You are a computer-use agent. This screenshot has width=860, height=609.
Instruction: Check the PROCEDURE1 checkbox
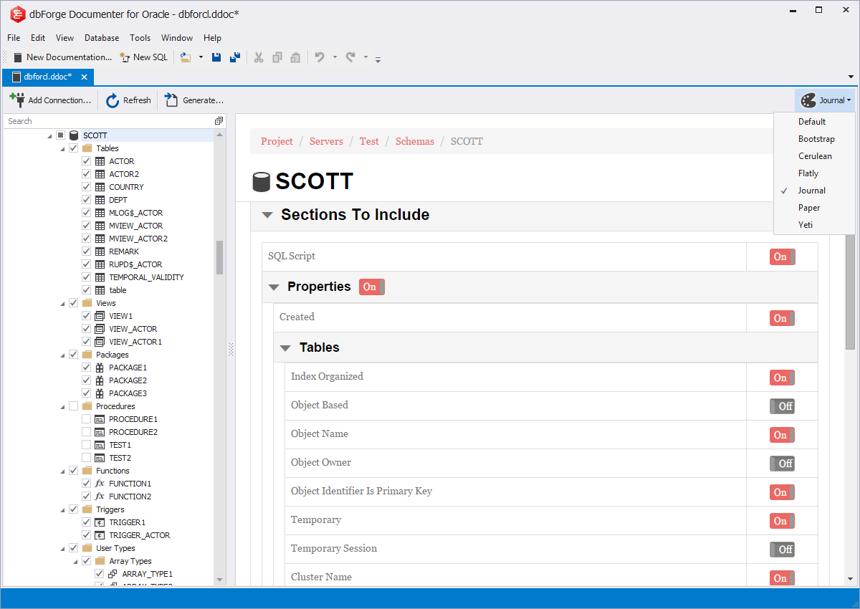pyautogui.click(x=86, y=419)
